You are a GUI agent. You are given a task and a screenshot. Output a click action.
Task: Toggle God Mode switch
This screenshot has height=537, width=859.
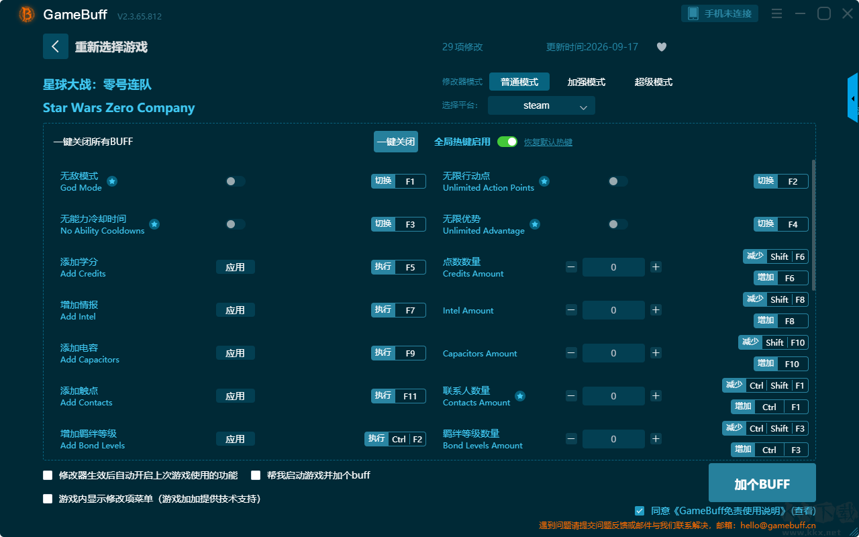pos(236,181)
